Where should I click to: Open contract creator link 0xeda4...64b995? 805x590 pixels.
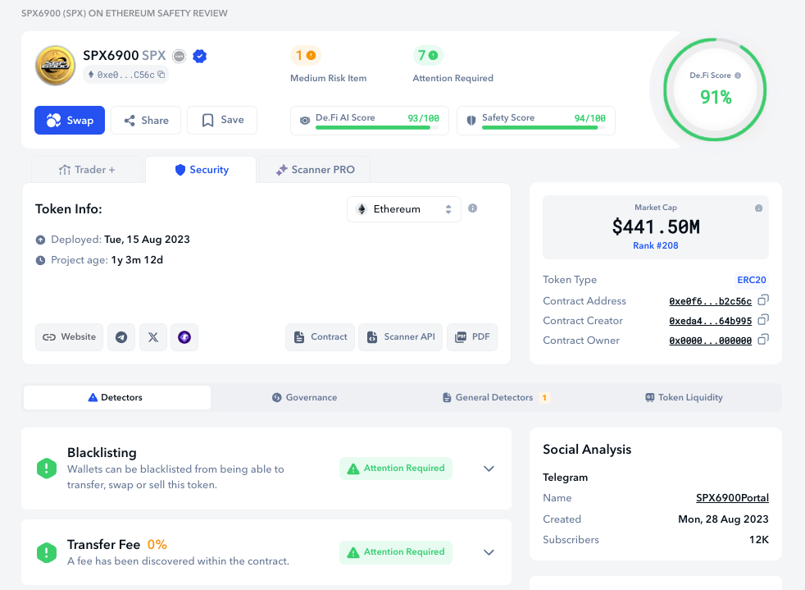[711, 321]
